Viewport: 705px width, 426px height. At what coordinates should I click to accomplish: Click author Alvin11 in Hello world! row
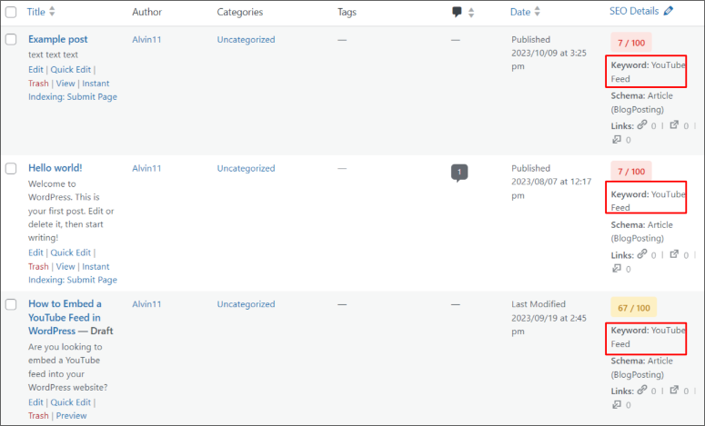tap(146, 168)
